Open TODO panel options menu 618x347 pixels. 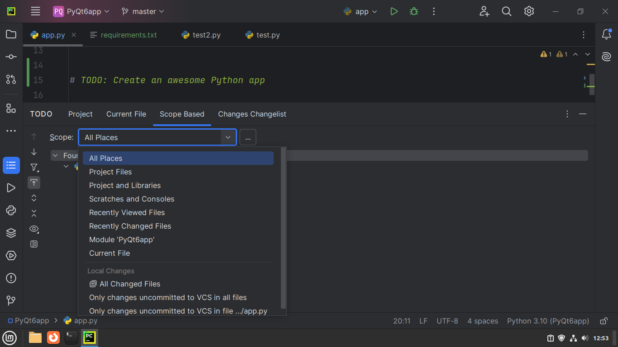pos(567,114)
